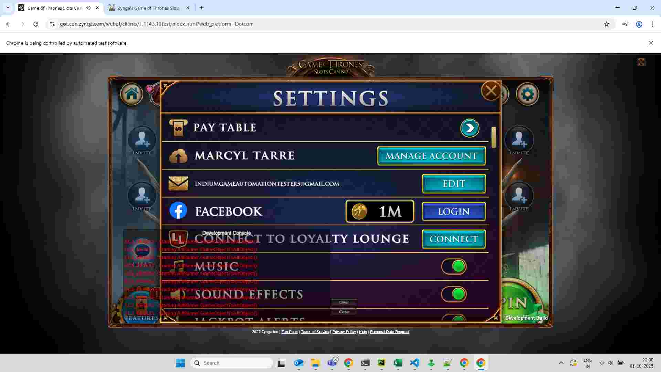Viewport: 661px width, 372px height.
Task: Click the lower-right Invite friend icon
Action: pos(519,196)
